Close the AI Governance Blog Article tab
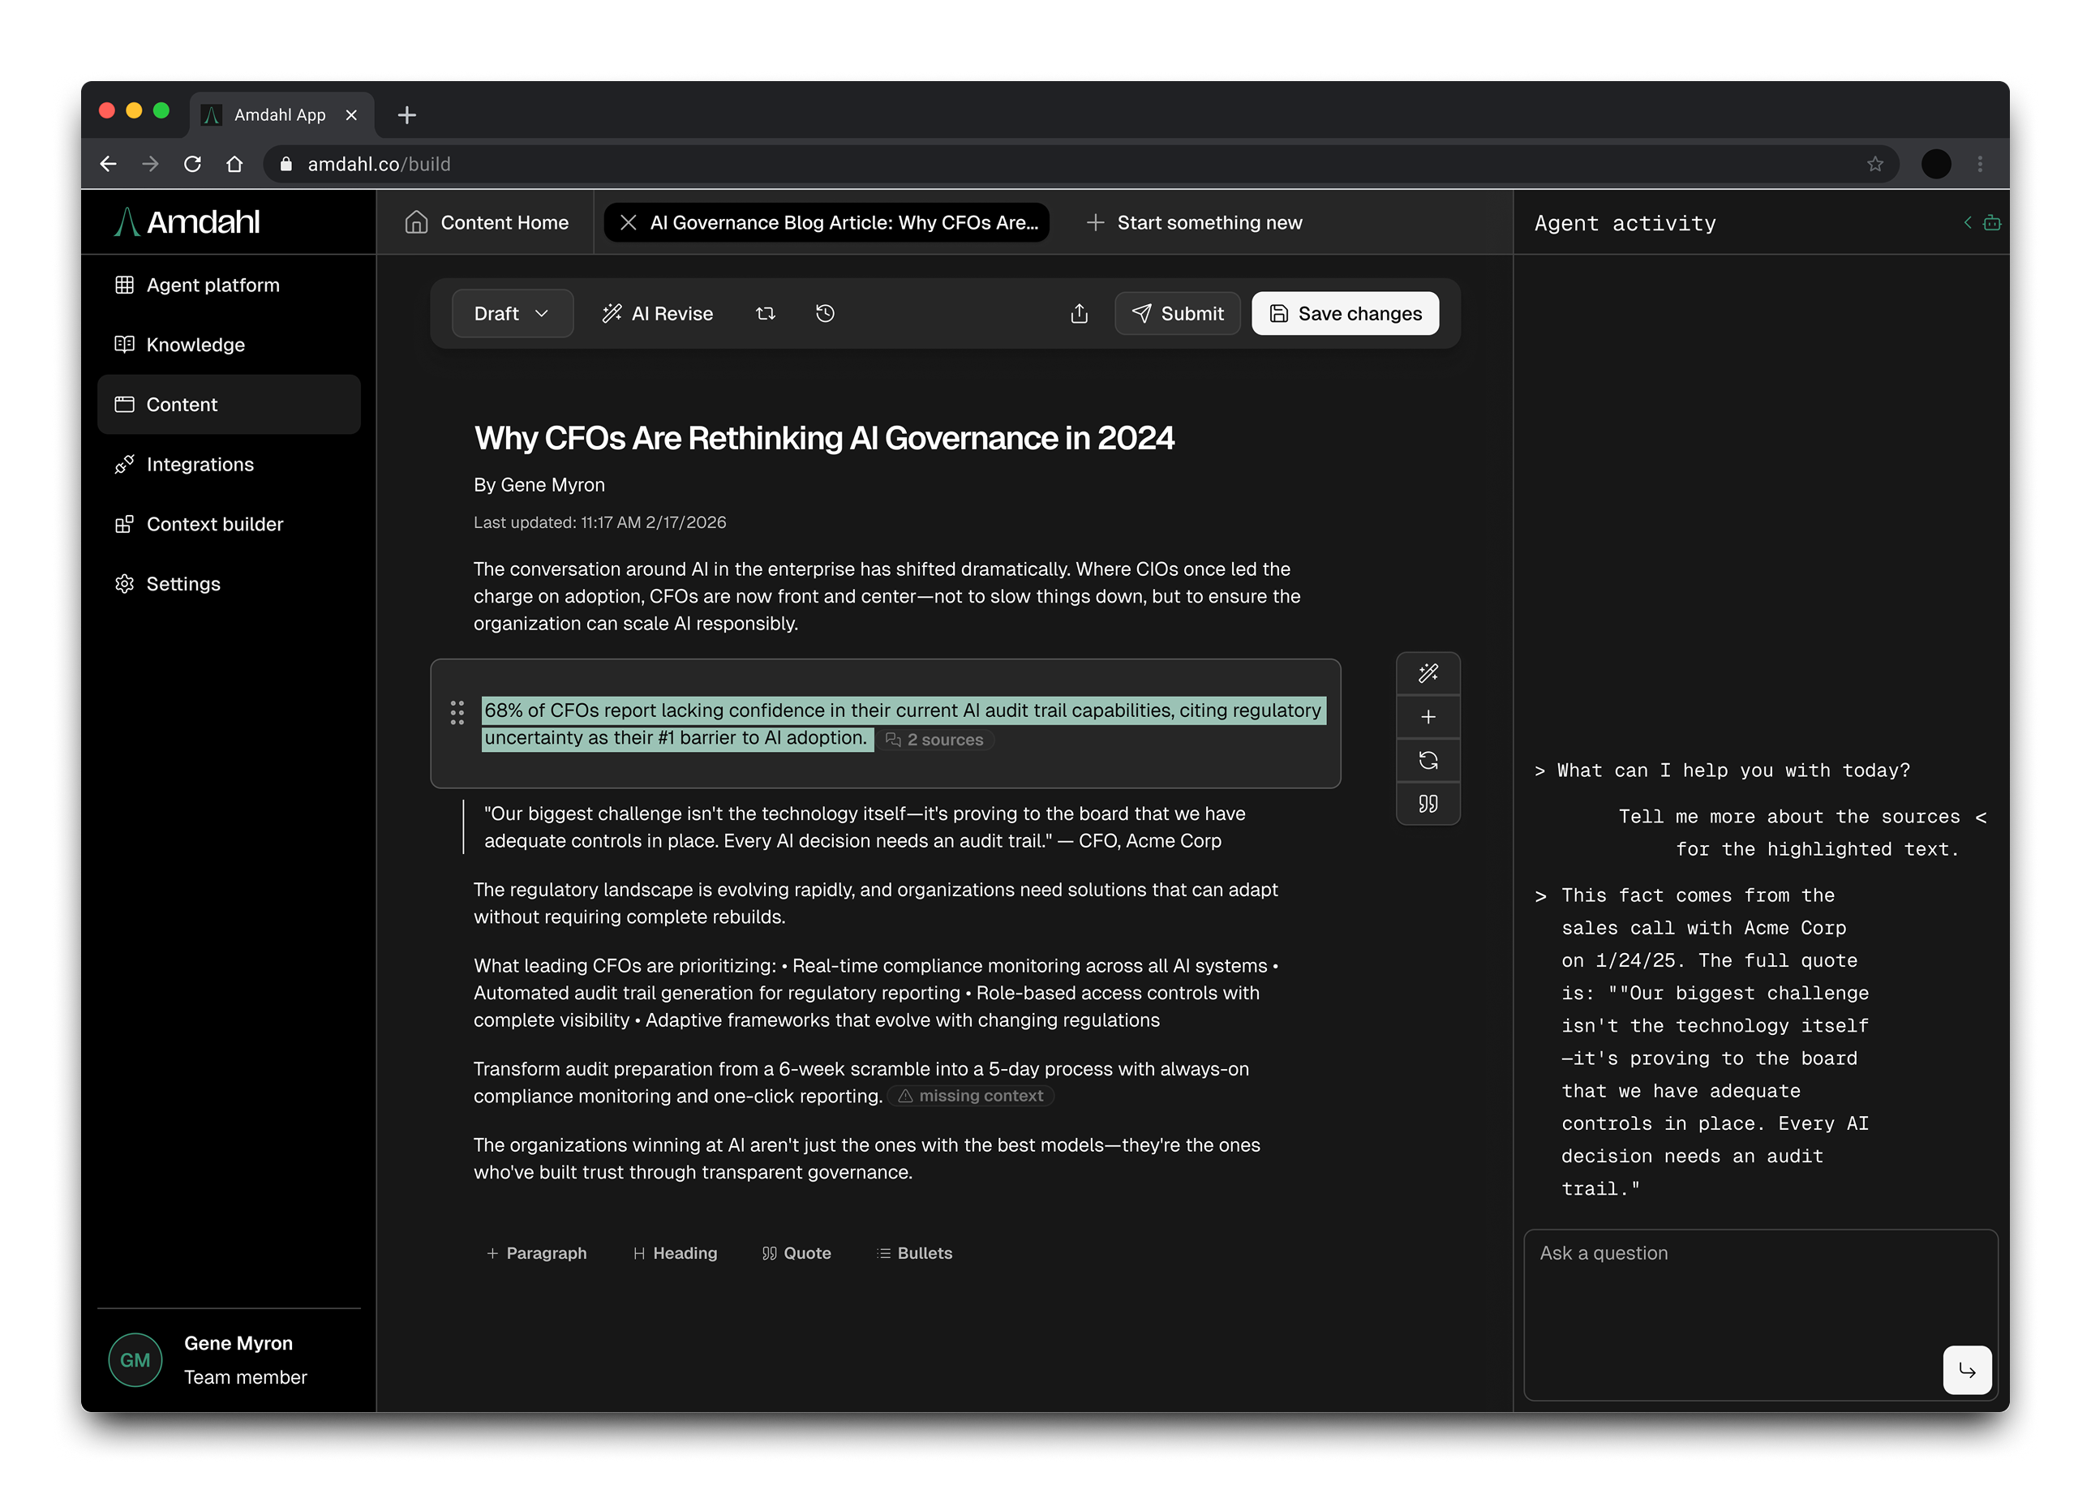The width and height of the screenshot is (2091, 1494). tap(629, 222)
